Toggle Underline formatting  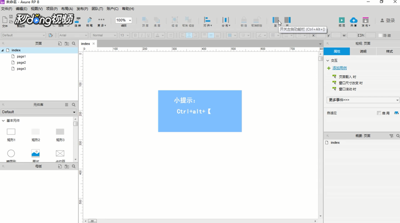click(148, 35)
